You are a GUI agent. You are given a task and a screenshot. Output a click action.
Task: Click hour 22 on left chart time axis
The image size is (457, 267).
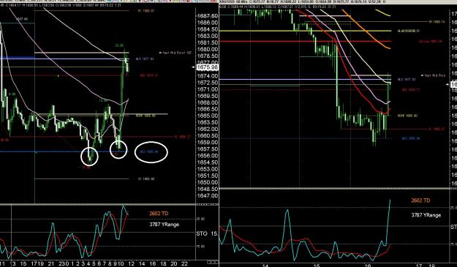pos(184,264)
